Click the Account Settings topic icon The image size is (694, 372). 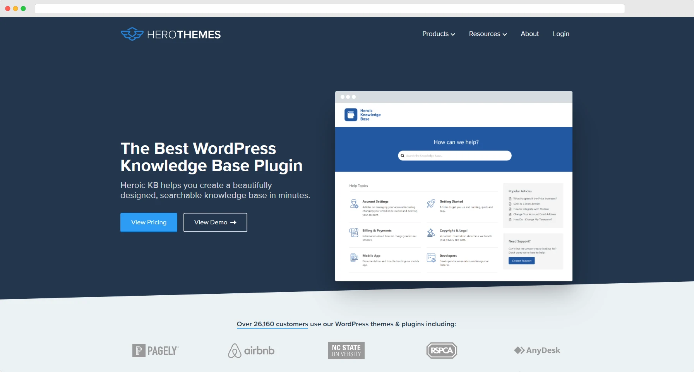pos(354,204)
